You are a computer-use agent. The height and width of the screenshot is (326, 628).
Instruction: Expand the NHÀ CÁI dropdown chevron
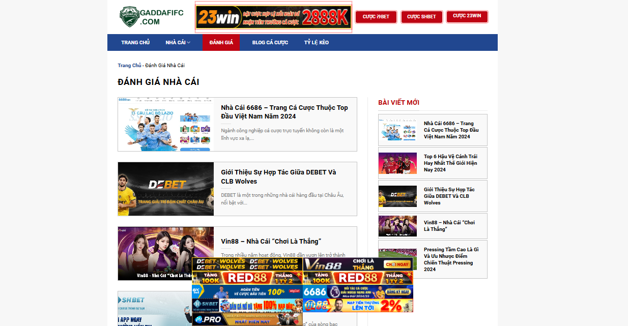click(x=188, y=43)
